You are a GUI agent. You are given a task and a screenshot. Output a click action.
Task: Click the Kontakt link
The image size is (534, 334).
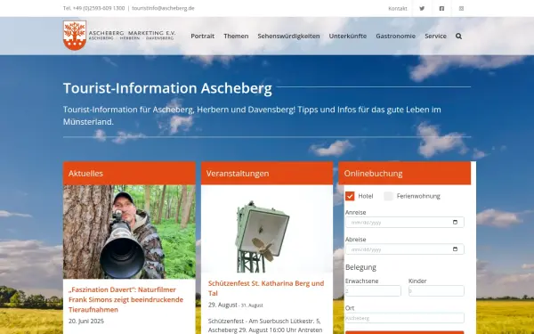(x=398, y=8)
